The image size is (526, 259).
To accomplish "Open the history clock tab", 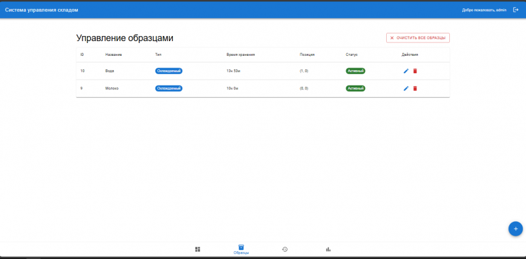I will click(x=284, y=249).
